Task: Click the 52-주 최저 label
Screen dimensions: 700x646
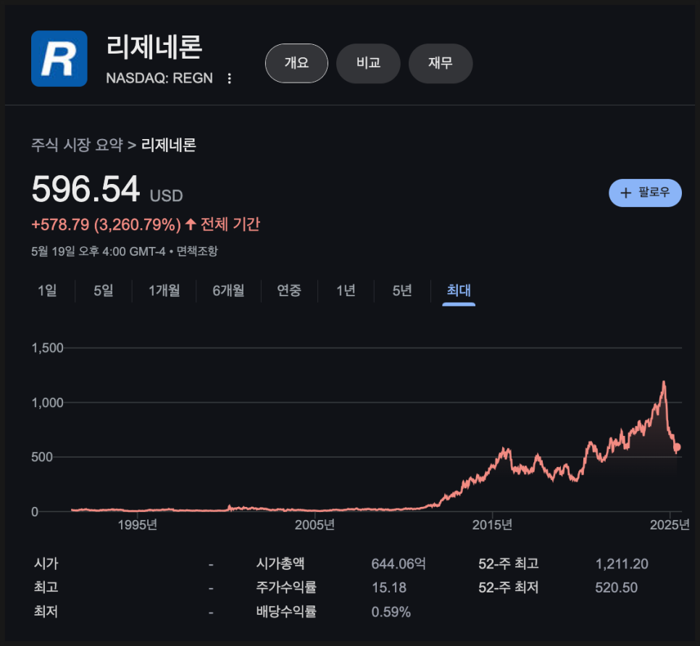Action: coord(509,587)
